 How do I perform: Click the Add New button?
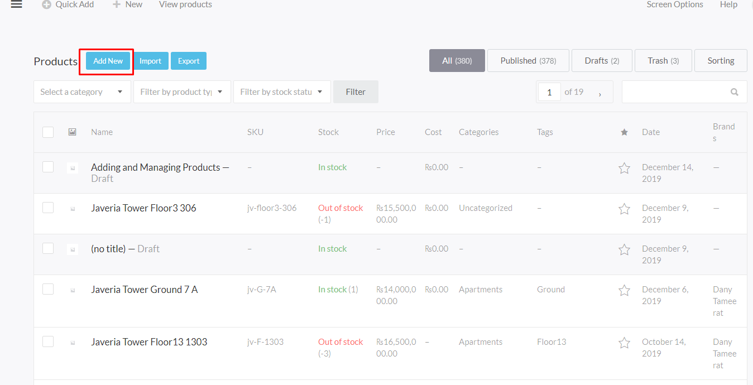pyautogui.click(x=108, y=61)
